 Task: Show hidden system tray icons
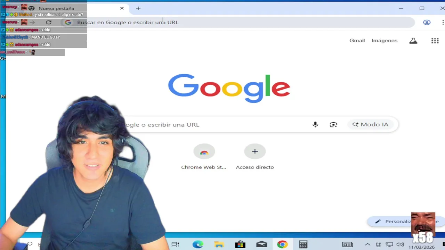click(x=367, y=244)
